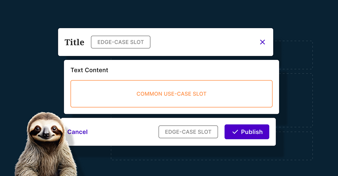Click the Text Content label
Screen dimensions: 338x176
(x=89, y=70)
